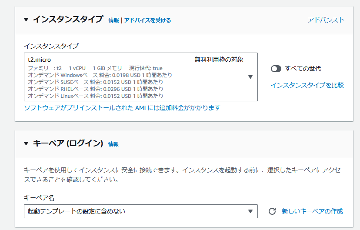Viewport: 360px width, 230px height.
Task: Open the キーペア名 dropdown
Action: click(x=141, y=211)
